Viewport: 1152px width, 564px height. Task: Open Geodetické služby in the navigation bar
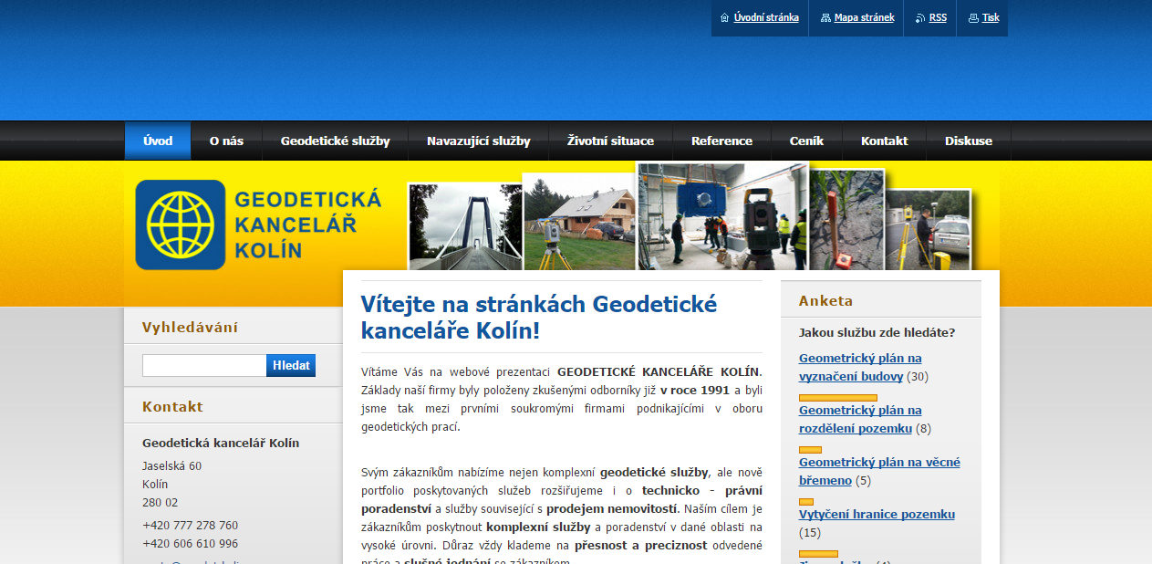click(x=336, y=141)
